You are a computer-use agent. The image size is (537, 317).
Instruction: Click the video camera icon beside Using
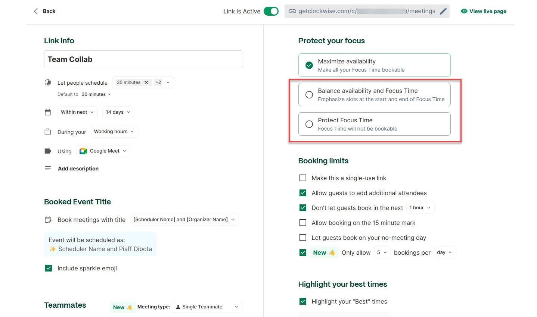(x=48, y=150)
